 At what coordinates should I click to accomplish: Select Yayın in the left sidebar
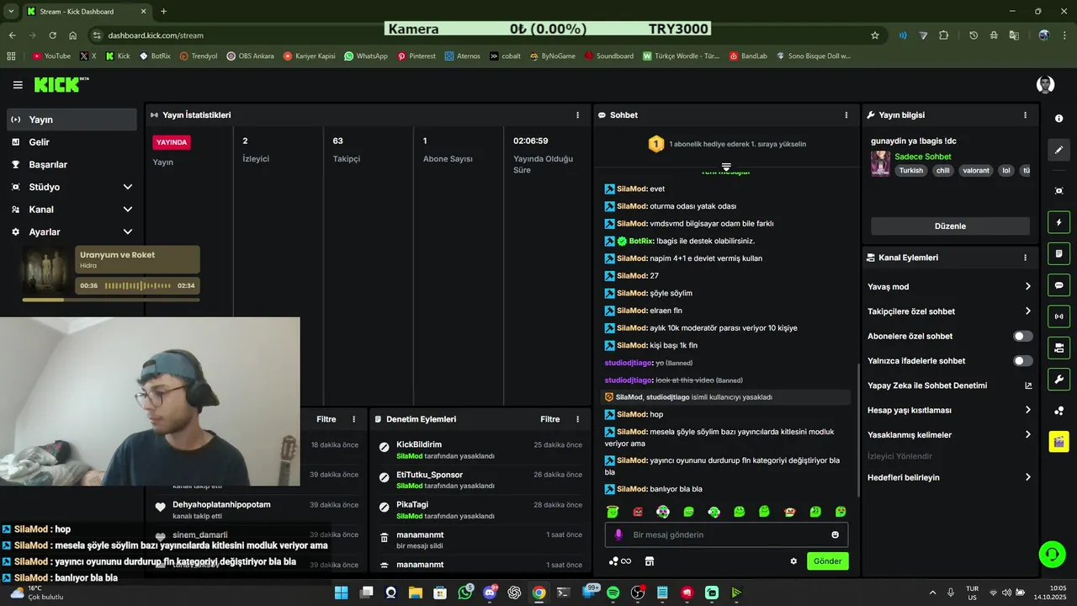72,120
